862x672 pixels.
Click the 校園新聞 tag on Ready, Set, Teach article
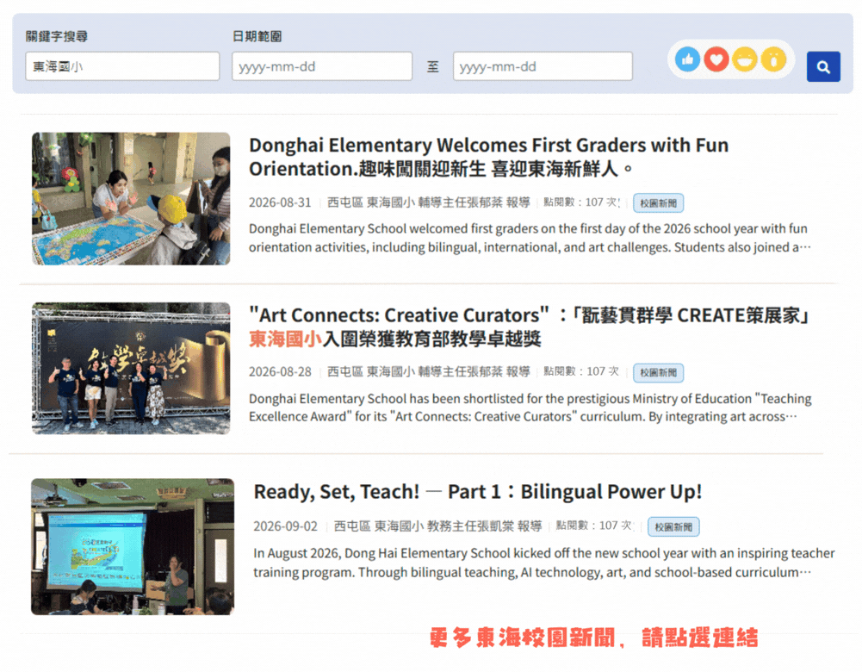[673, 526]
